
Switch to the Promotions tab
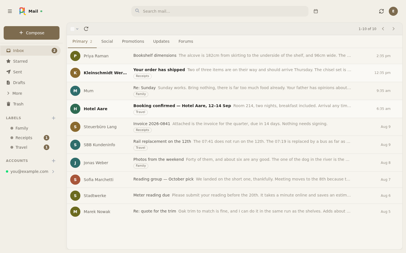(x=133, y=41)
